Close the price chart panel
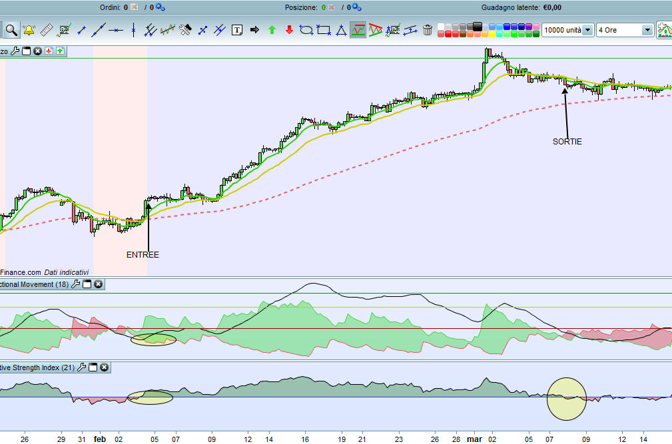 tap(38, 51)
